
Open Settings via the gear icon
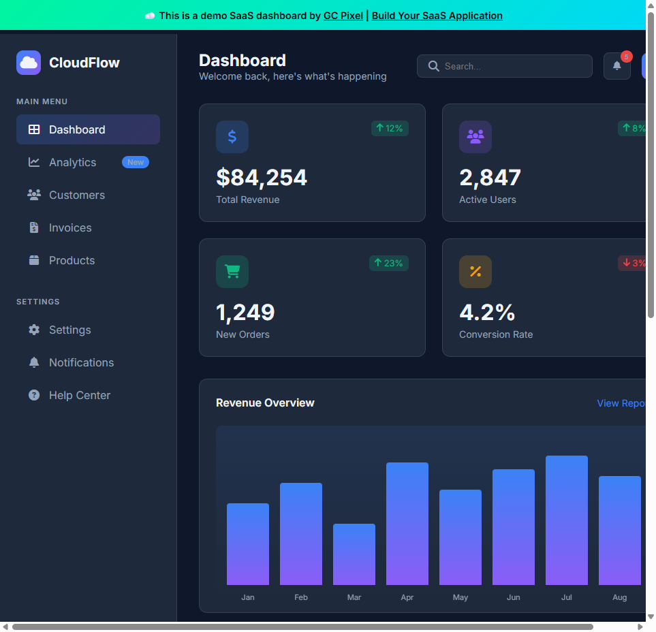click(x=33, y=330)
